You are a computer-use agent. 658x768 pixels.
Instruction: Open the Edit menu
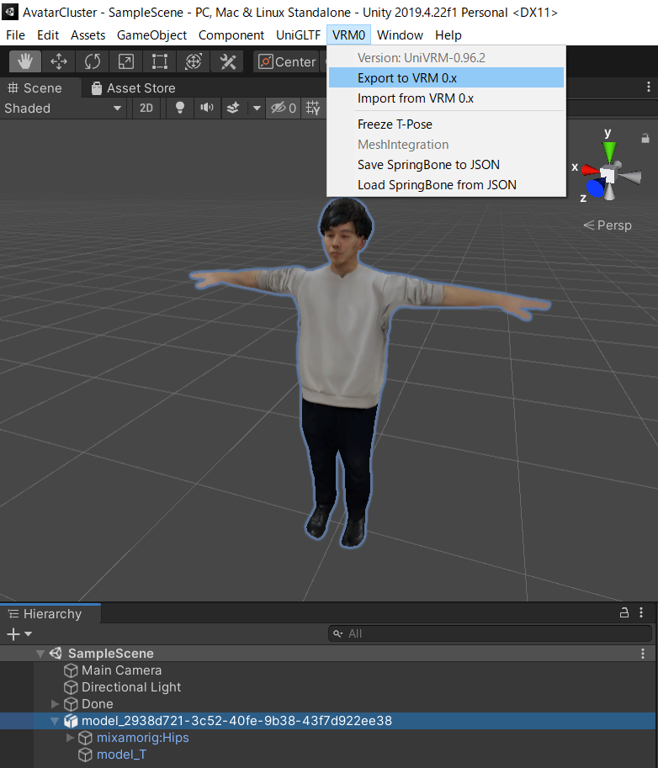click(x=48, y=35)
